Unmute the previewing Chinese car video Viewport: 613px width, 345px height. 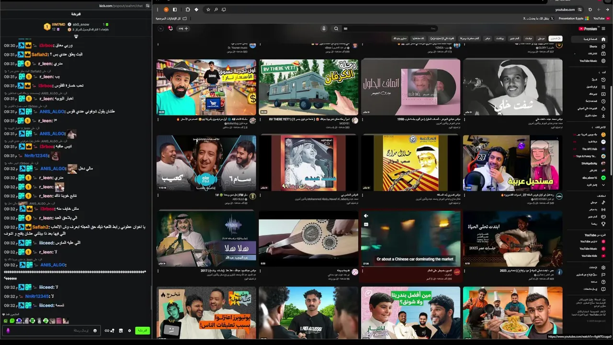coord(366,216)
